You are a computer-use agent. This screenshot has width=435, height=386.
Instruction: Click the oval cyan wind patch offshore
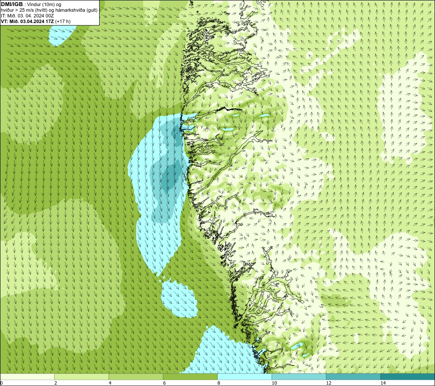[179, 299]
